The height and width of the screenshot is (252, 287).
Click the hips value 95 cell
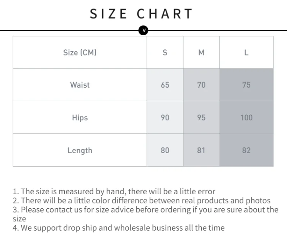tap(201, 118)
